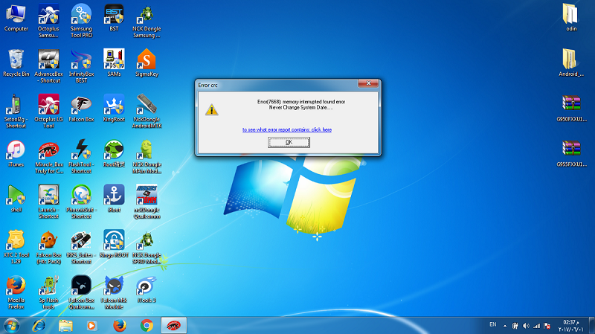Launch KingRoot desktop icon
The width and height of the screenshot is (595, 334).
click(114, 108)
